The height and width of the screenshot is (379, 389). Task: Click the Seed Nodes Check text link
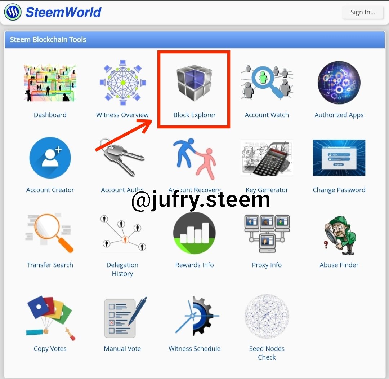pos(267,353)
